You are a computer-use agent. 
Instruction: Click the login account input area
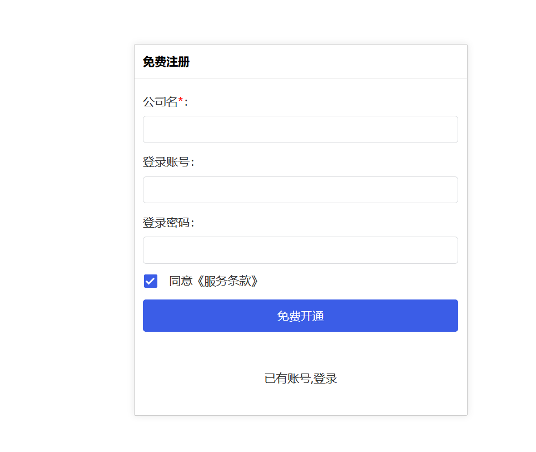point(300,190)
